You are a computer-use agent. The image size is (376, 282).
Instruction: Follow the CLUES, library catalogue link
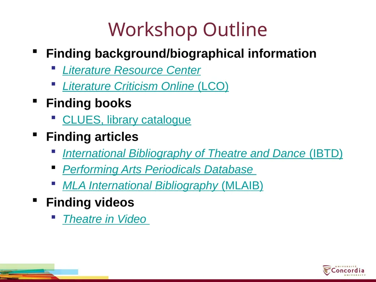click(x=127, y=120)
